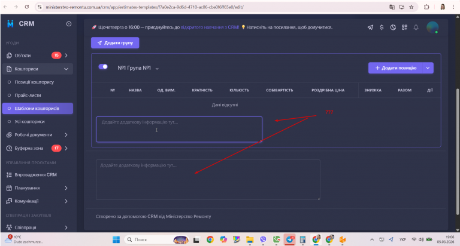Open Позиції кошторису menu item

(x=34, y=82)
